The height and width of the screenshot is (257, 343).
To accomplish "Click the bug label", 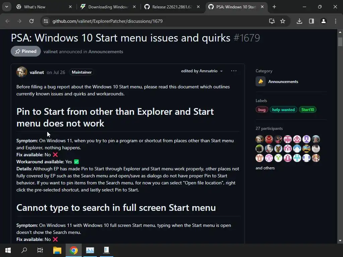I will pos(262,110).
